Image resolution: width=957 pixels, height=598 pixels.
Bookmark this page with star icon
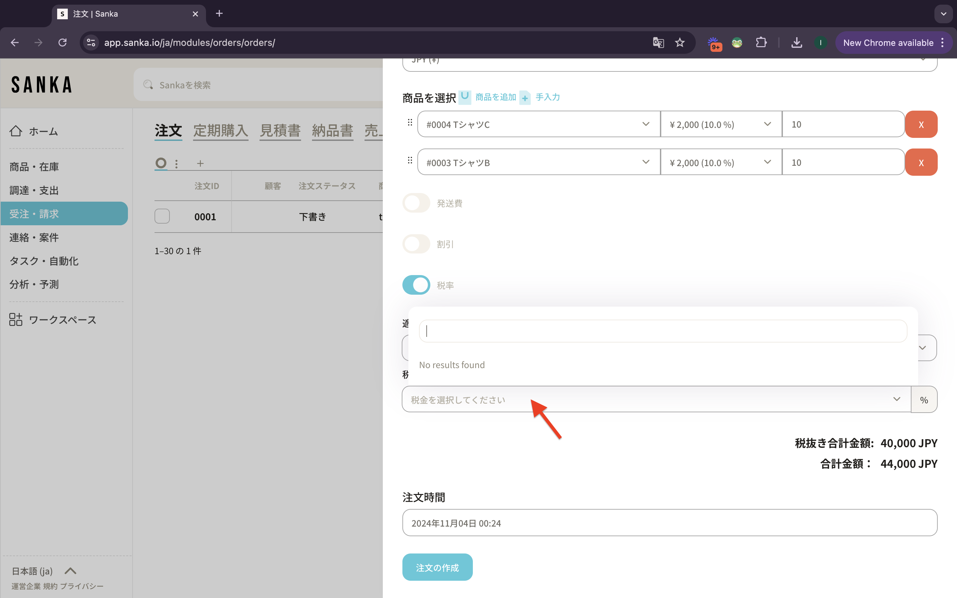click(x=680, y=43)
